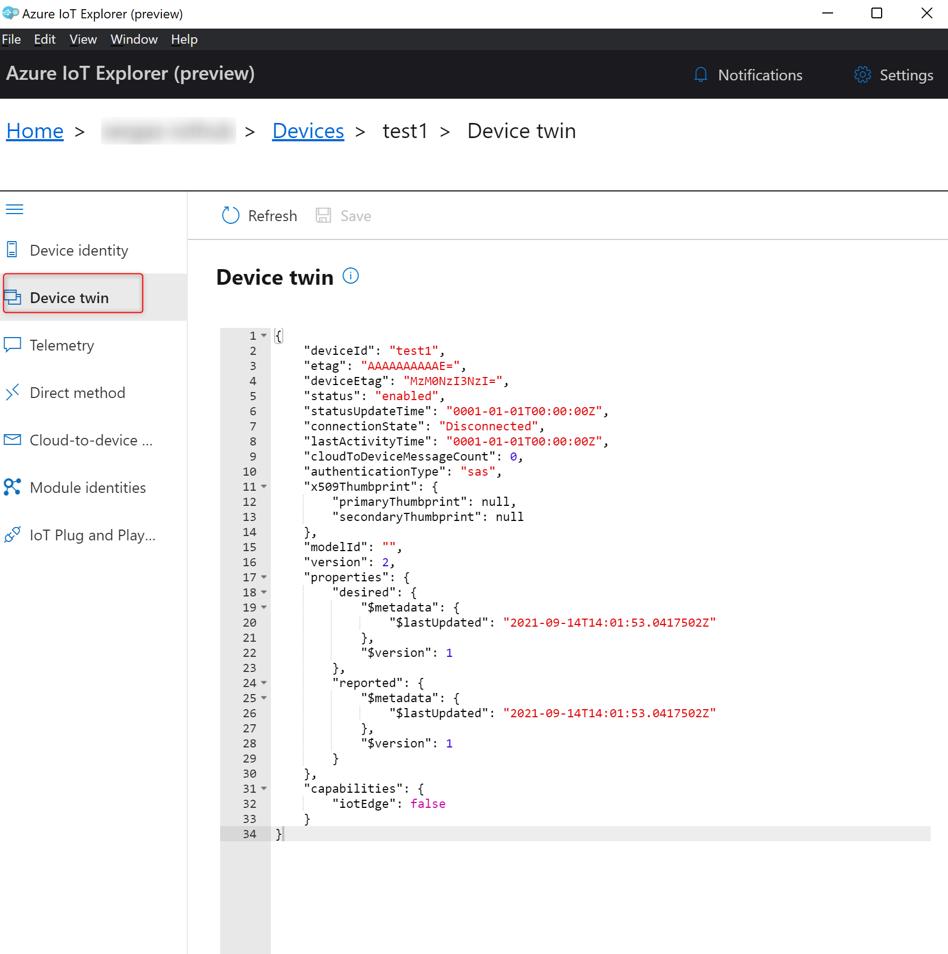Click the "test1" deviceId value
Image resolution: width=948 pixels, height=954 pixels.
pos(414,351)
